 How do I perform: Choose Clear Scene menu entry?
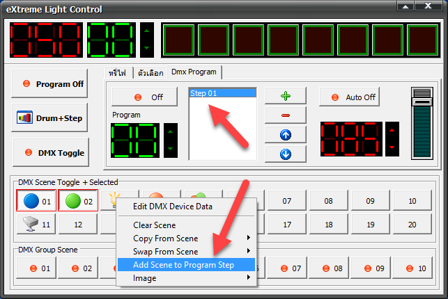[186, 225]
